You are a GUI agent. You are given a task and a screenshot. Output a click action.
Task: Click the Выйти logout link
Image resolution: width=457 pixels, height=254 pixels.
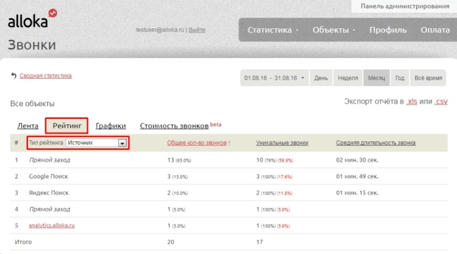click(197, 30)
